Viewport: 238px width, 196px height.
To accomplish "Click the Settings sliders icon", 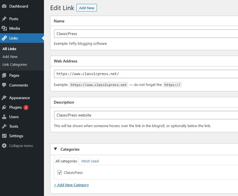I will coord(4,136).
